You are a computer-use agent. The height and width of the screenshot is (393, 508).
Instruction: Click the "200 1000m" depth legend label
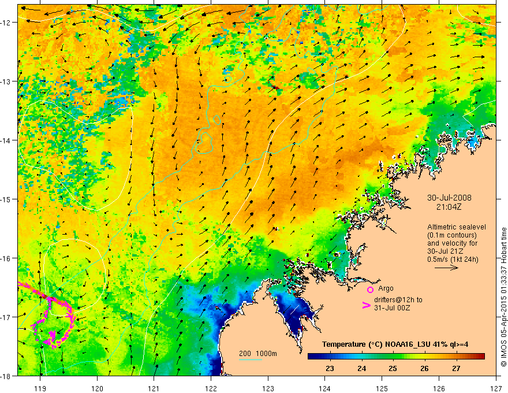[258, 354]
